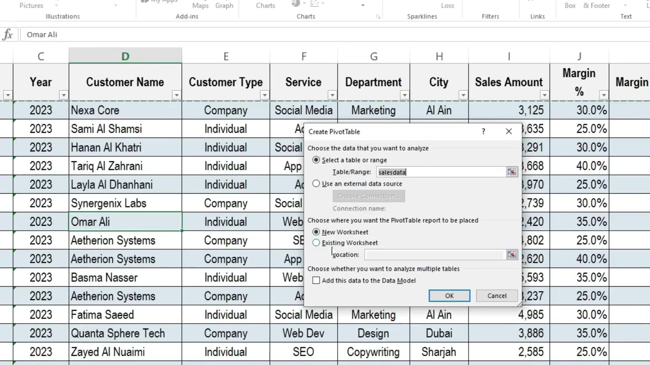Click the Table/Range input field
The image size is (650, 365).
(x=441, y=172)
